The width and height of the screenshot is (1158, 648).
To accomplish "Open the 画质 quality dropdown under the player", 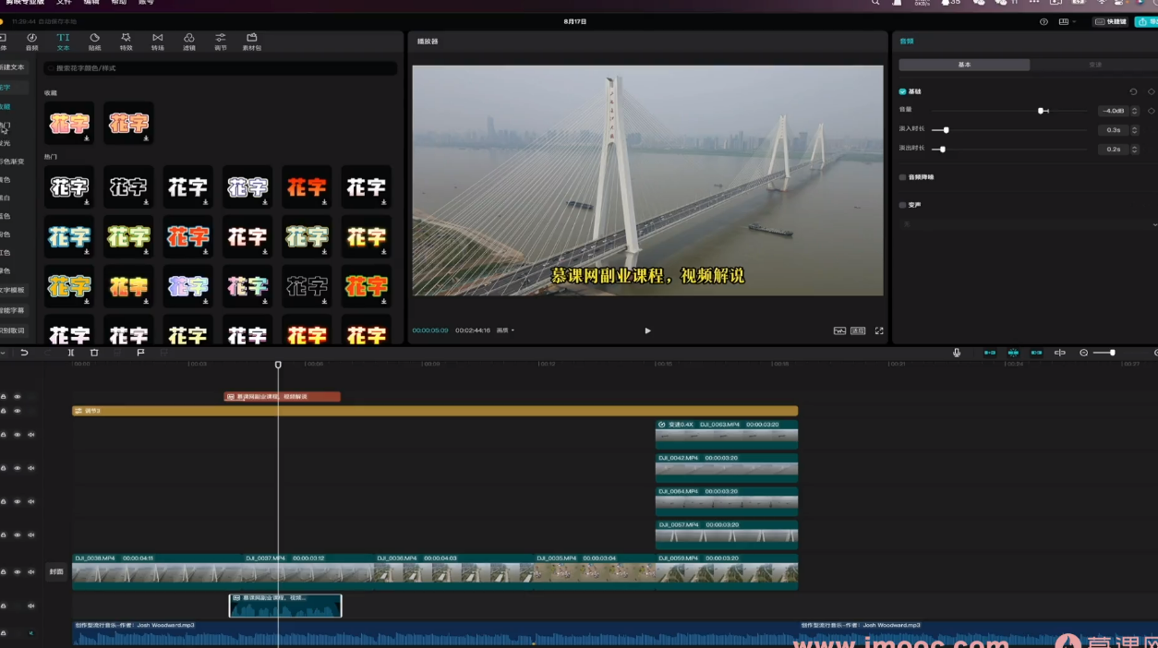I will click(x=505, y=330).
